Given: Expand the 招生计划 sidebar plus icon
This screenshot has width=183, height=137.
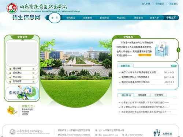Looking at the screenshot, I should (33, 73).
